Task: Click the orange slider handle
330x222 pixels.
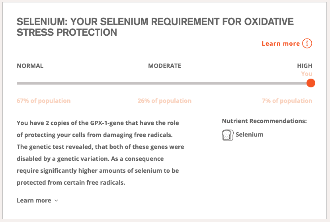Action: coord(310,83)
